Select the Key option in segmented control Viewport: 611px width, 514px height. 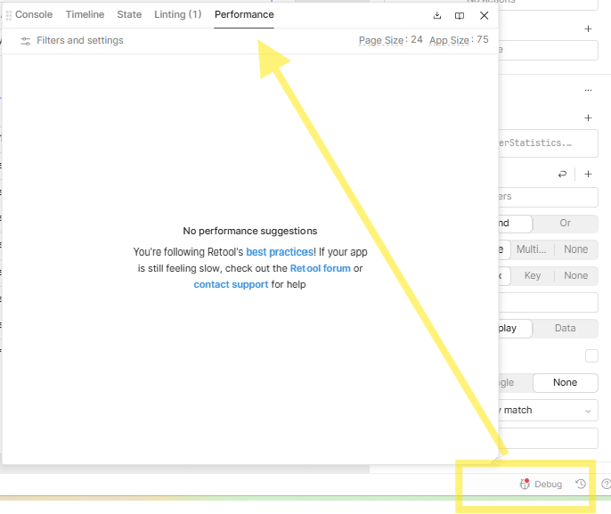tap(533, 275)
